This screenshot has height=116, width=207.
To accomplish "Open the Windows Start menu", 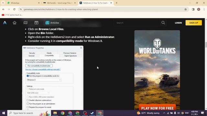I will click(x=4, y=113).
